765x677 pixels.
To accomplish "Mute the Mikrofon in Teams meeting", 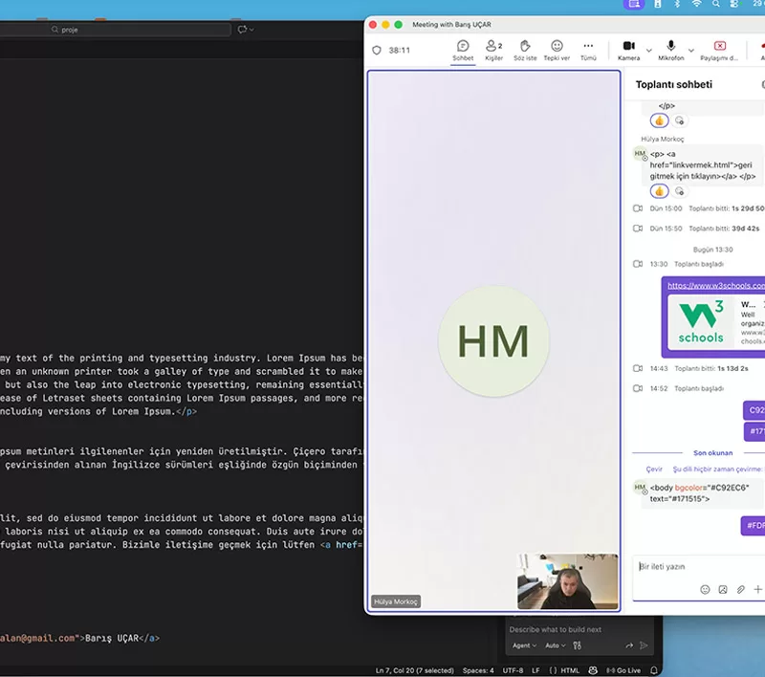I will click(x=671, y=51).
